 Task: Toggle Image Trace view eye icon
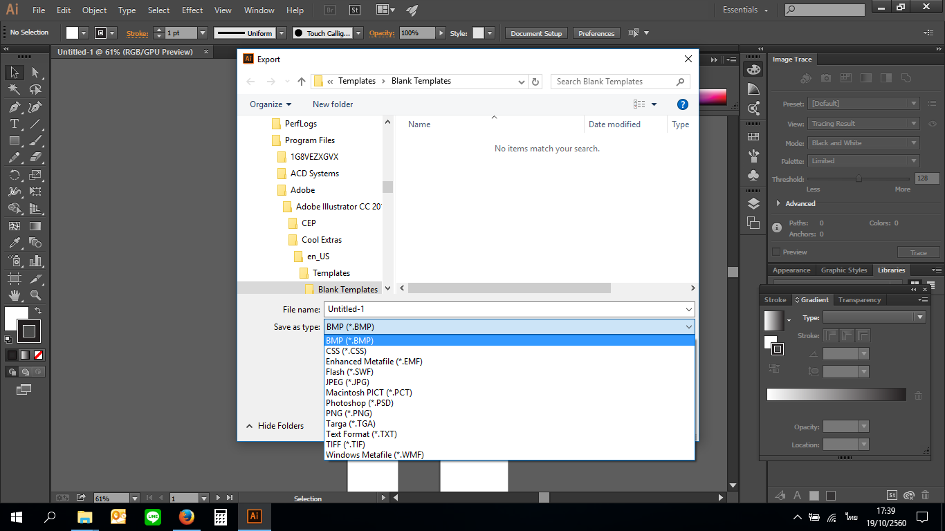[933, 124]
